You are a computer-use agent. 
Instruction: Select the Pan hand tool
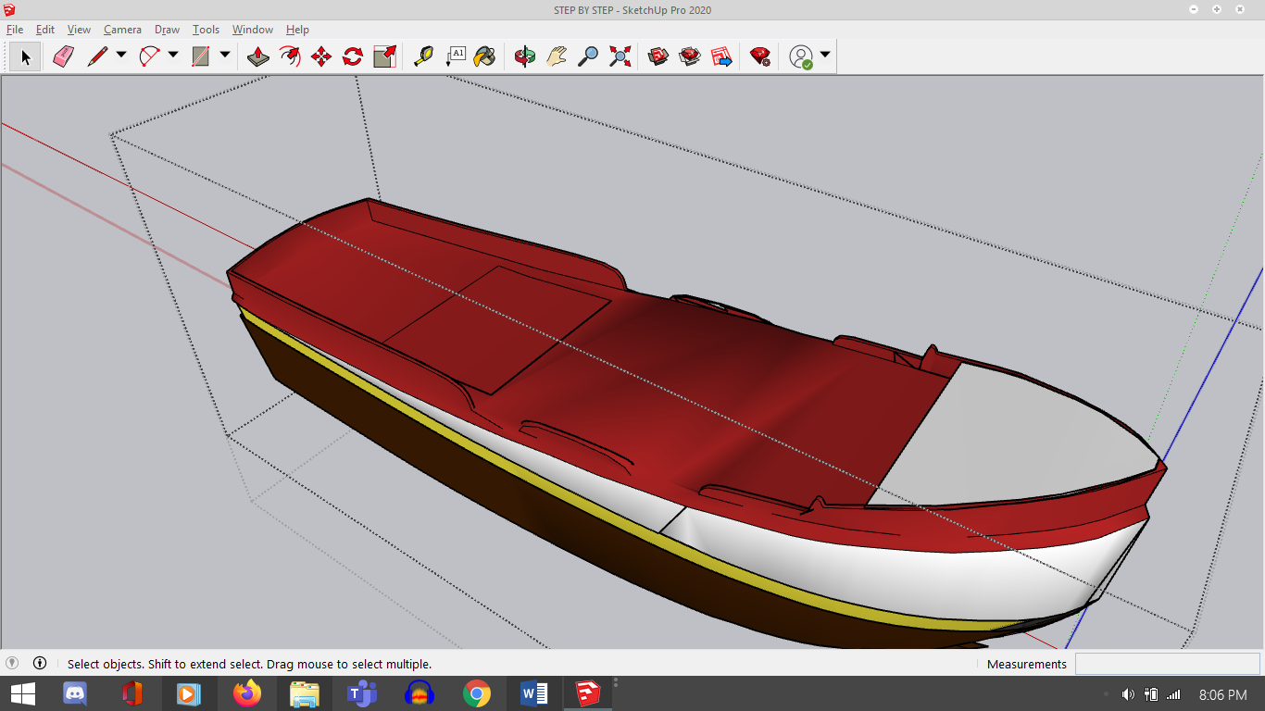557,56
